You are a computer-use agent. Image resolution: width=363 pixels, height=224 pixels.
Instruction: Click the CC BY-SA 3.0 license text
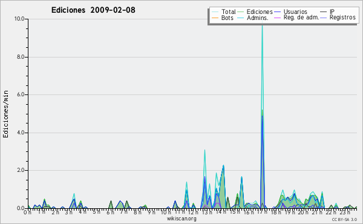click(x=344, y=220)
